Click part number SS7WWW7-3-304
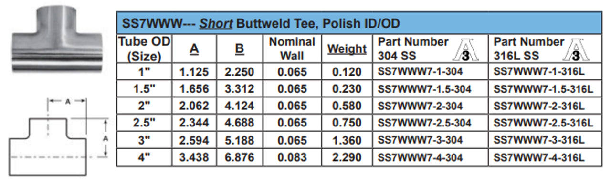Screen dimensions: 611x184 (420, 140)
